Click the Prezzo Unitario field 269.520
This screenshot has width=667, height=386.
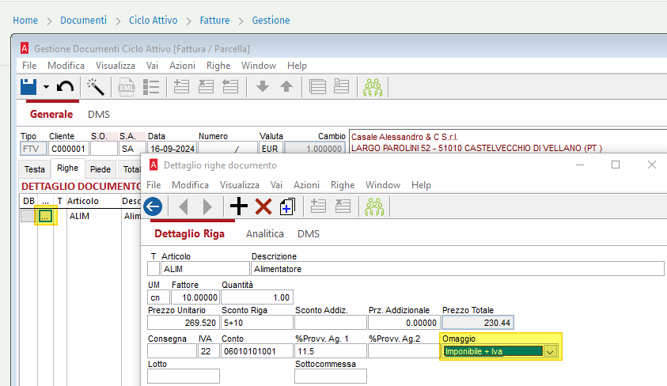coord(184,323)
